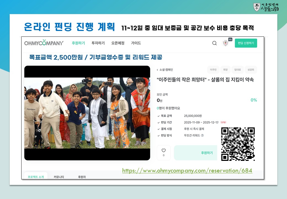Click the search magnifier icon
Image resolution: width=287 pixels, height=199 pixels.
click(x=214, y=43)
